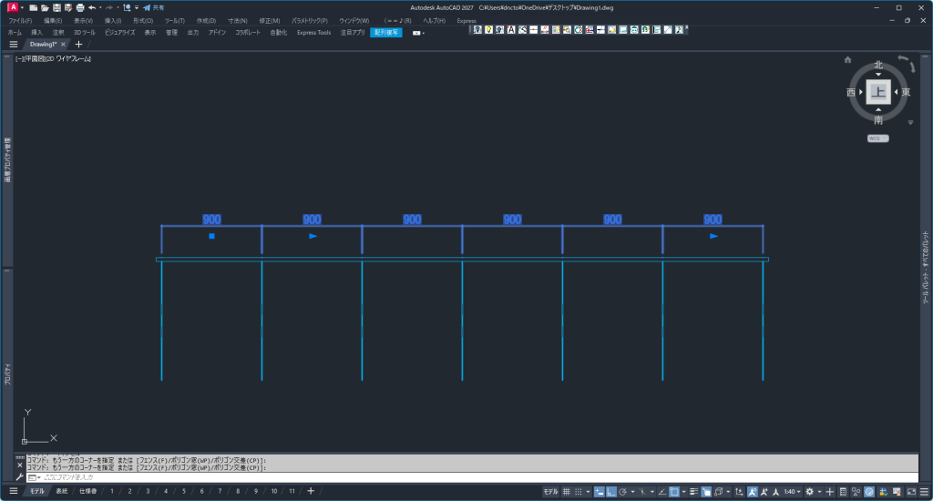Click the customization hamburger icon in status bar
The width and height of the screenshot is (933, 501).
[x=922, y=492]
